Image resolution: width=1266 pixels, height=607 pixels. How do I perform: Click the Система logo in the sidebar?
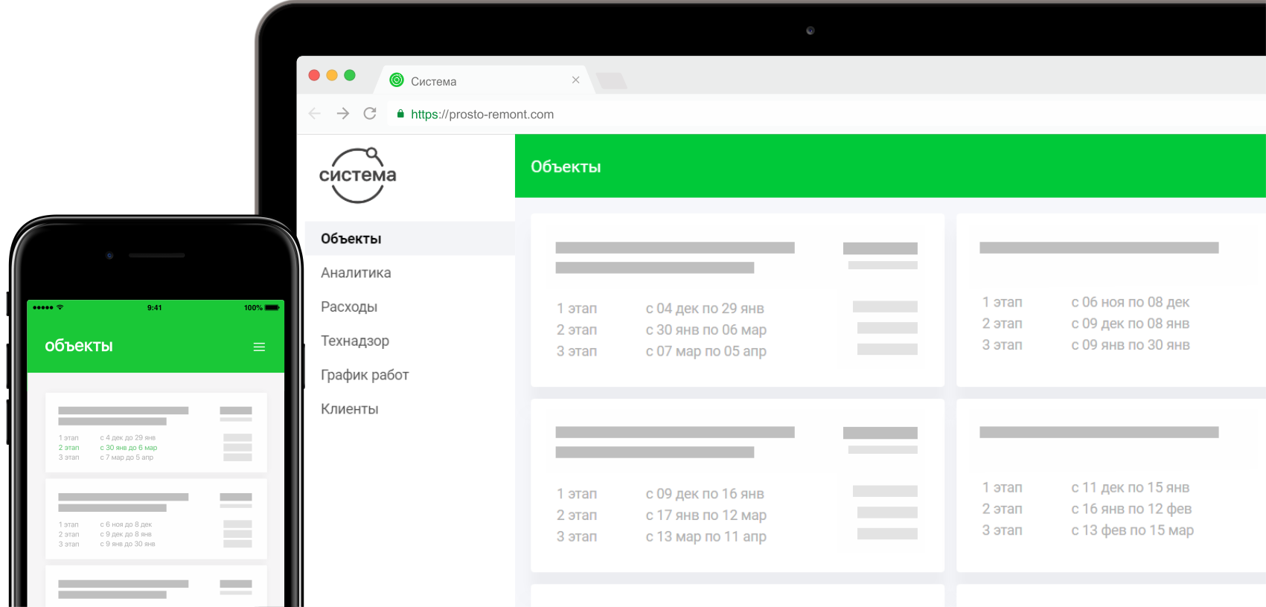click(358, 176)
